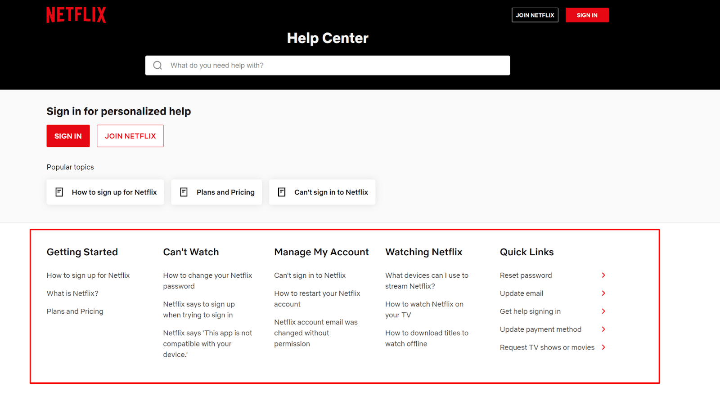This screenshot has width=720, height=413.
Task: Click the chevron next to Reset password
Action: coord(603,275)
